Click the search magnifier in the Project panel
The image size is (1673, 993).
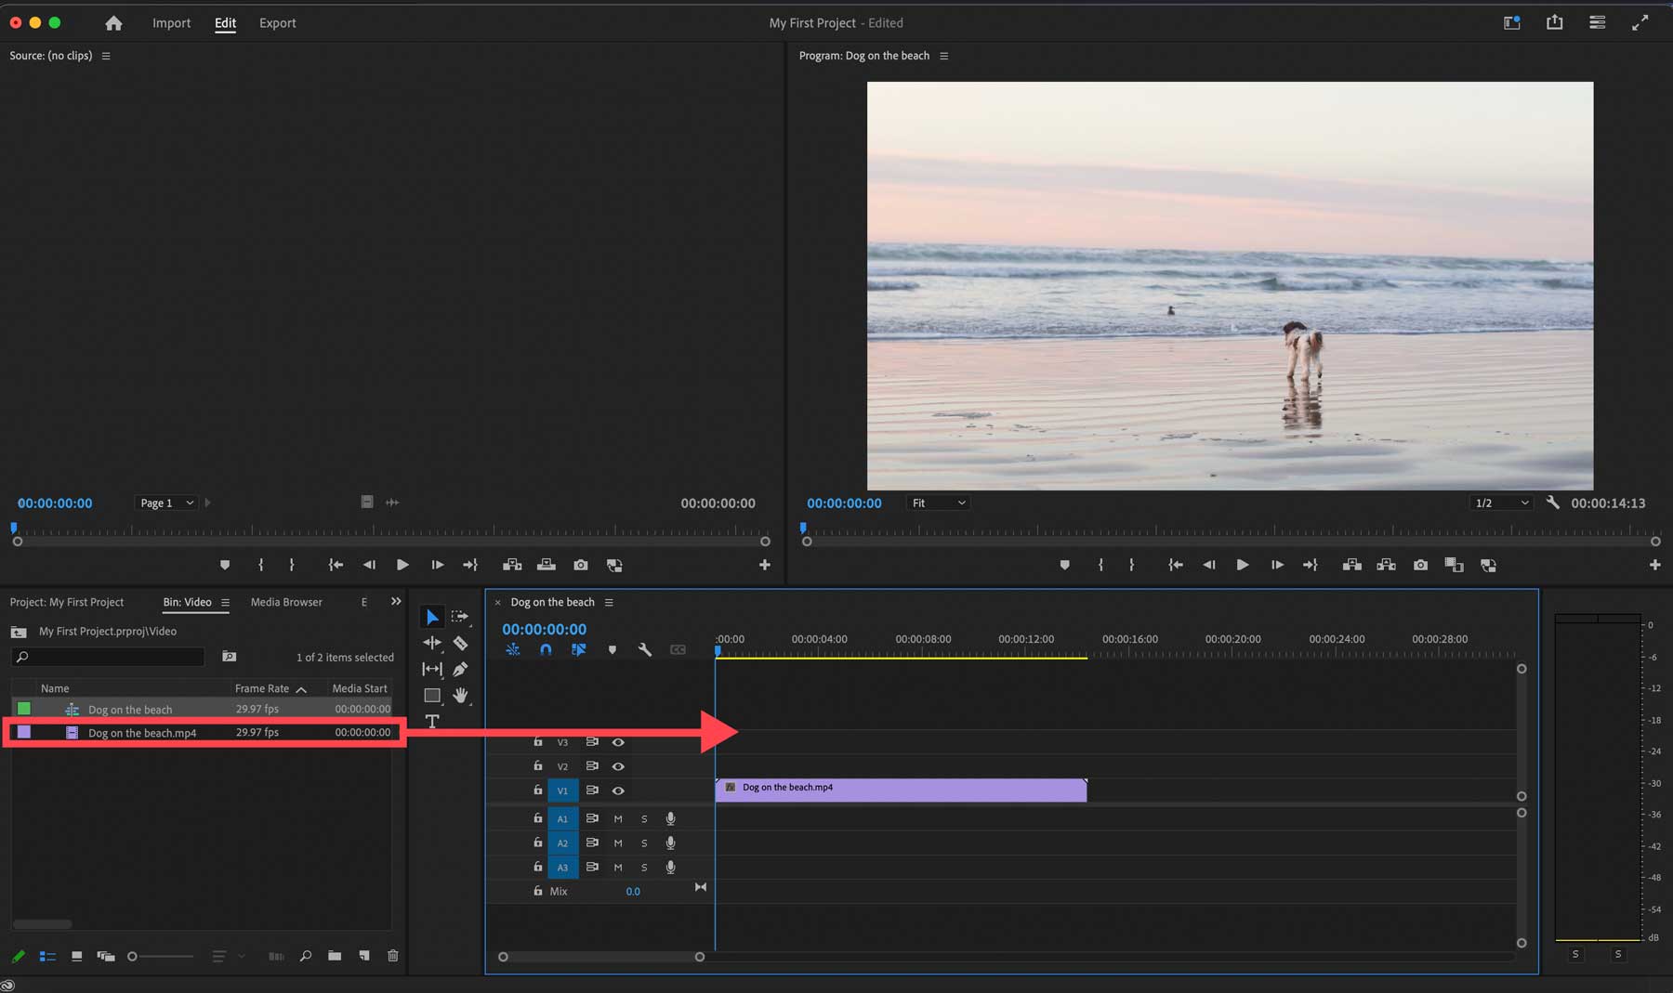(306, 955)
